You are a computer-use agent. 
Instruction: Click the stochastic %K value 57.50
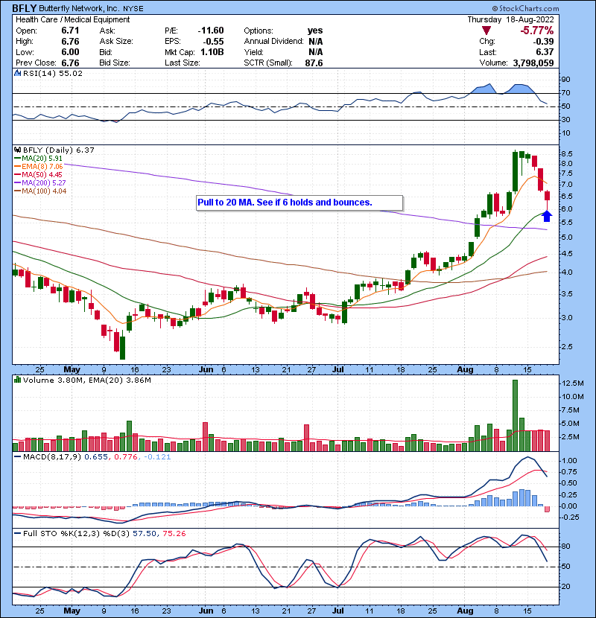click(x=145, y=534)
